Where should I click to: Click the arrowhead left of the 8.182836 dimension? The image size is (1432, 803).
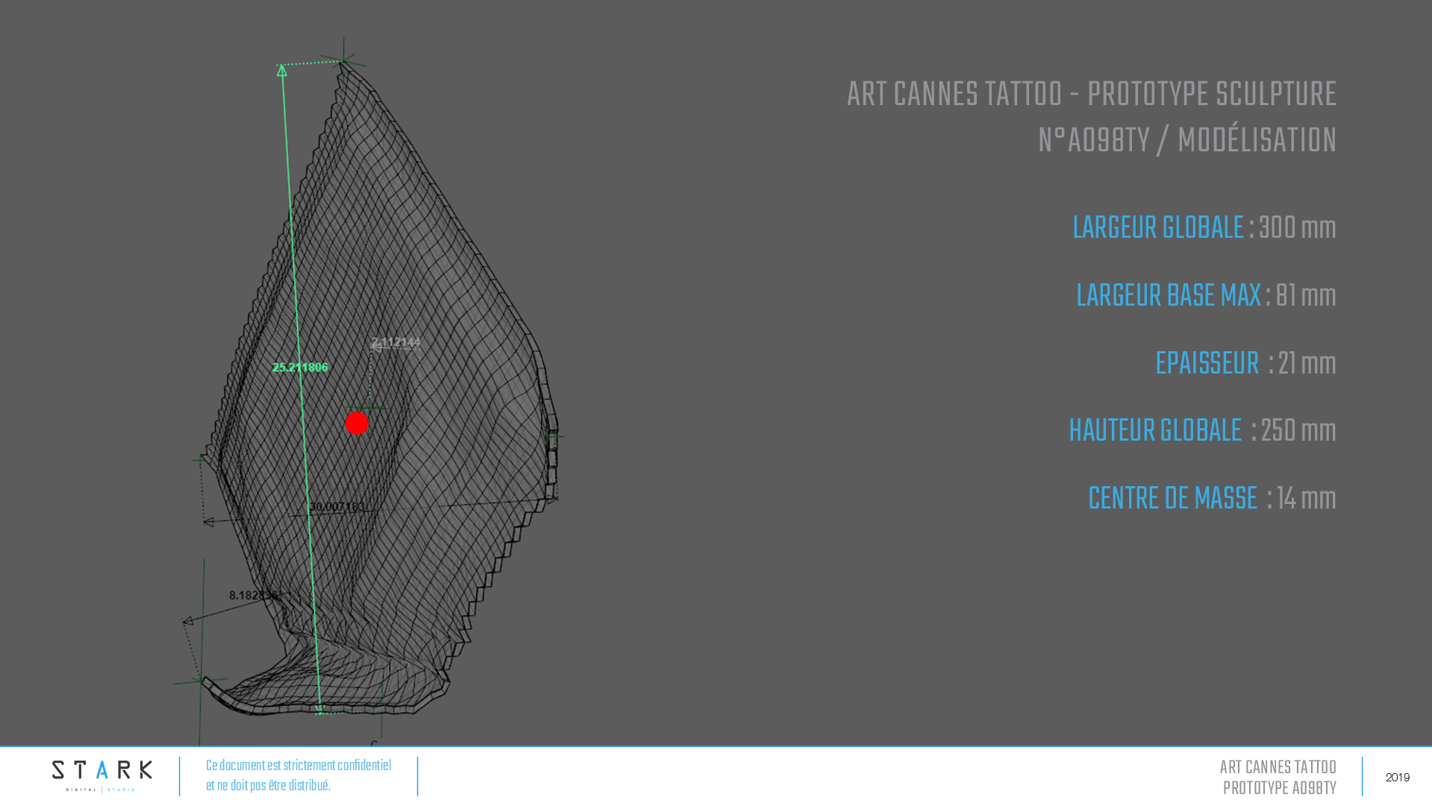188,620
